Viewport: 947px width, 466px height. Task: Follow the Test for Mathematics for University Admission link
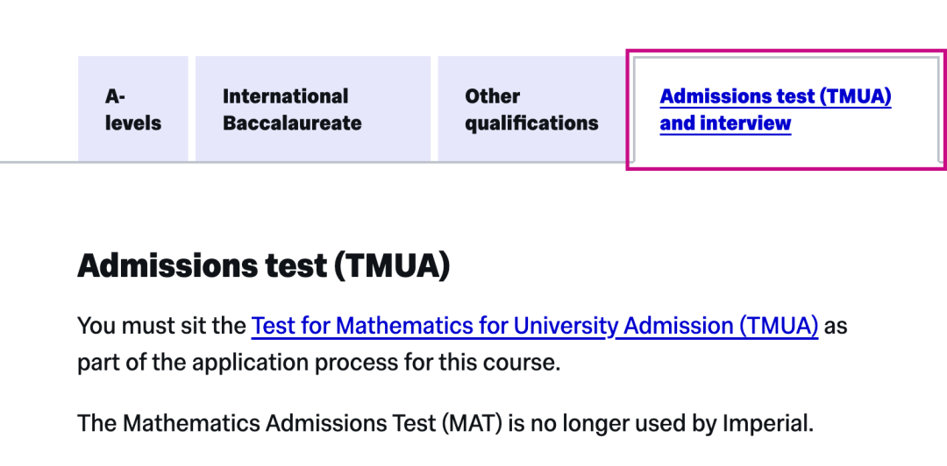534,326
